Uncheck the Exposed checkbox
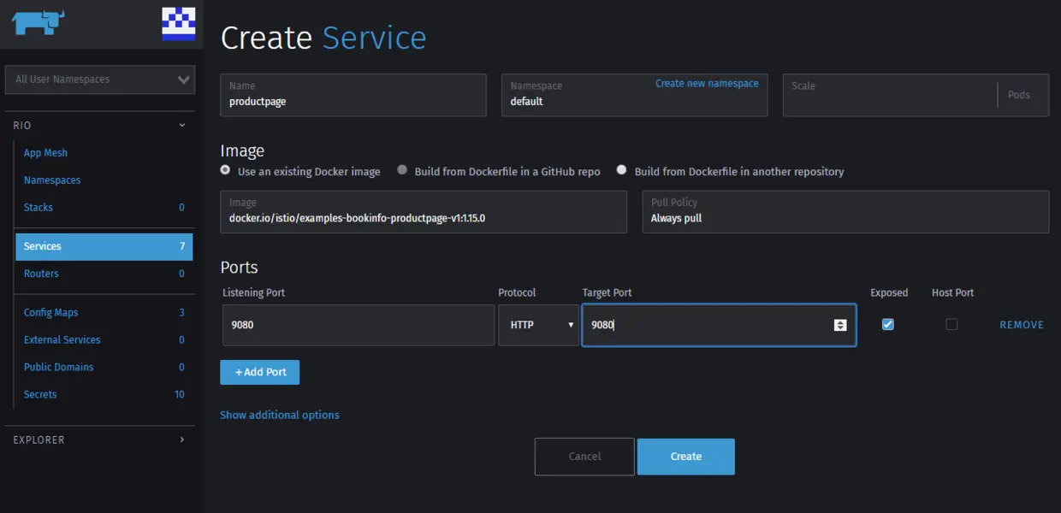The height and width of the screenshot is (513, 1061). pyautogui.click(x=888, y=324)
